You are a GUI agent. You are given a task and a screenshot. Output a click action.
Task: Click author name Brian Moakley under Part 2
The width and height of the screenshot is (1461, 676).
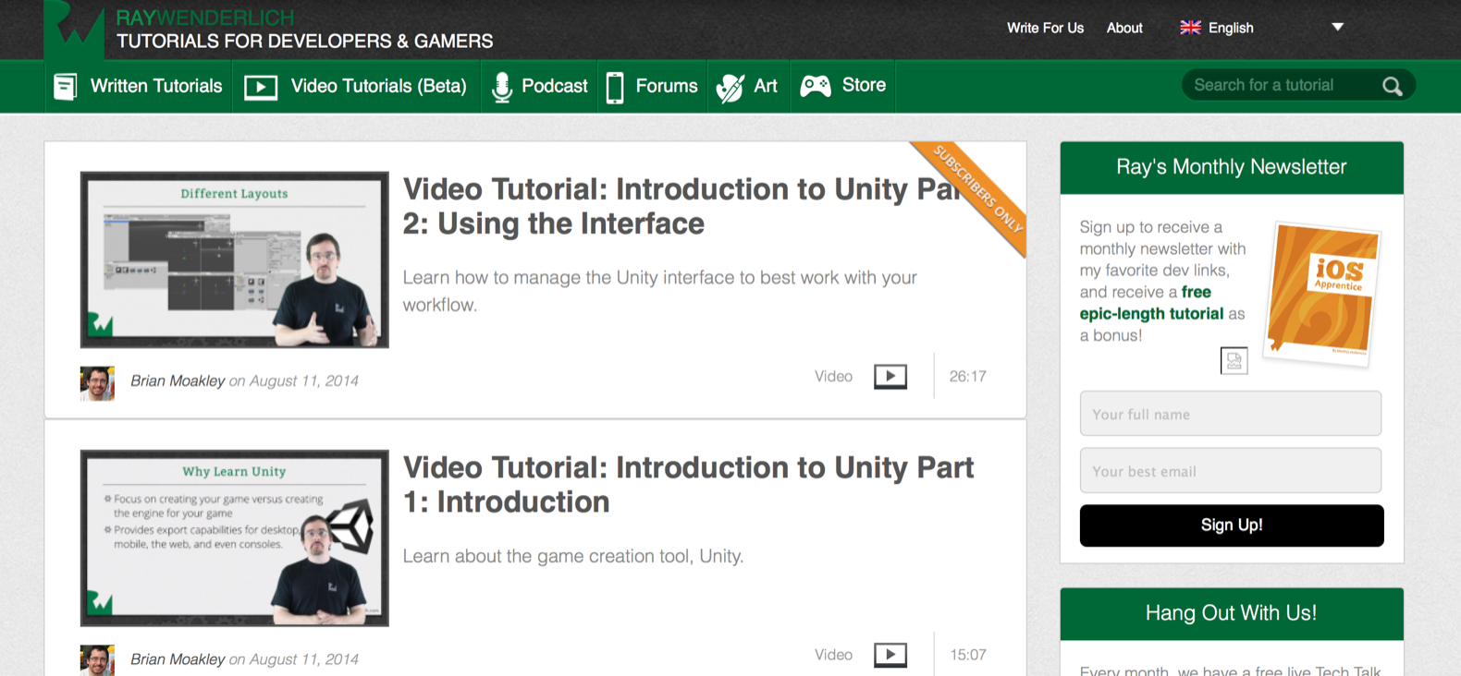(x=178, y=380)
